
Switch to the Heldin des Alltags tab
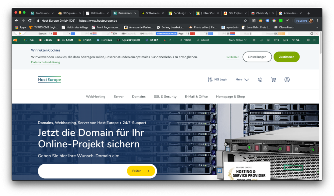coord(97,13)
